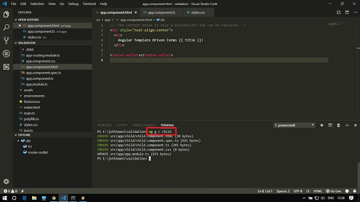Image resolution: width=360 pixels, height=202 pixels.
Task: Split the editor to the right
Action: (x=347, y=12)
